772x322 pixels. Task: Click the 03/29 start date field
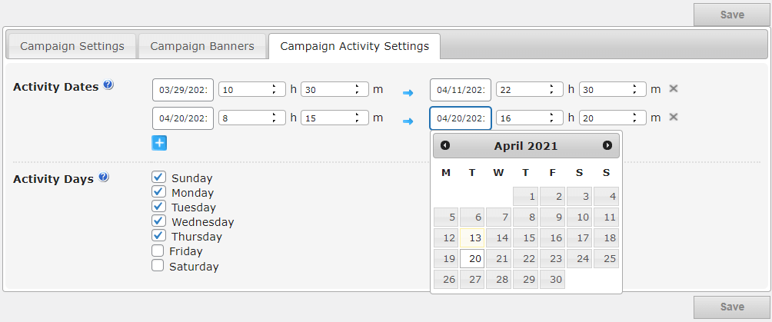coord(183,89)
